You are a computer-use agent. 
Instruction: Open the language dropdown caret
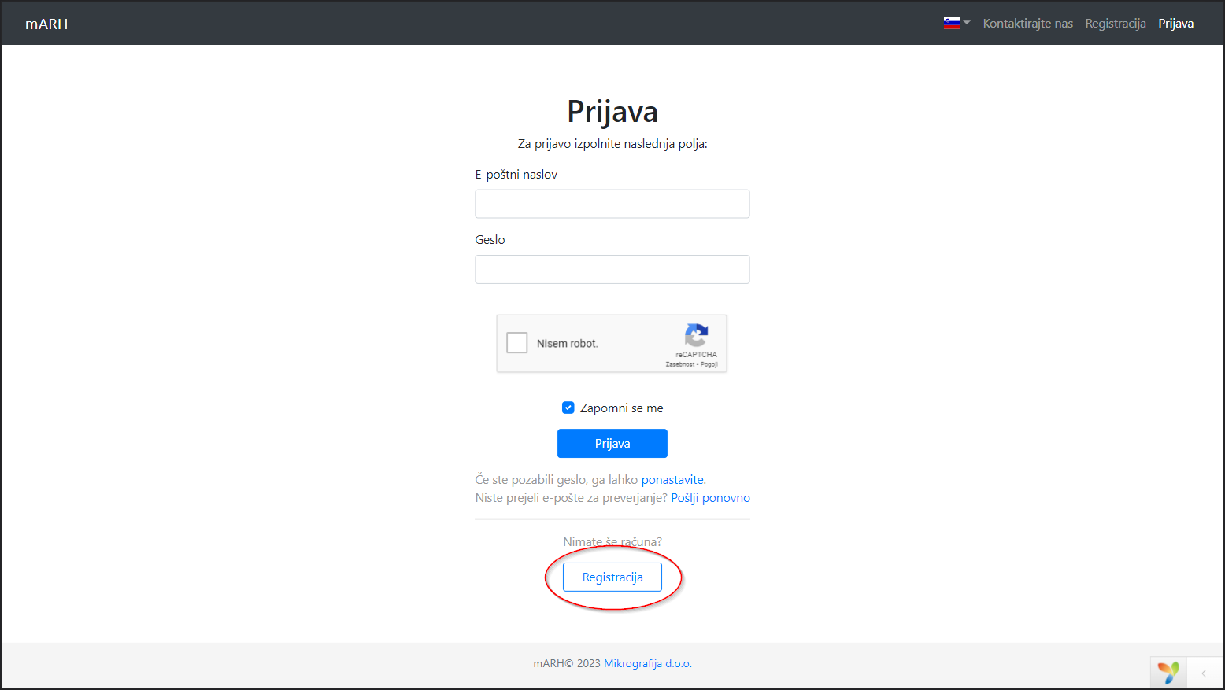[967, 23]
